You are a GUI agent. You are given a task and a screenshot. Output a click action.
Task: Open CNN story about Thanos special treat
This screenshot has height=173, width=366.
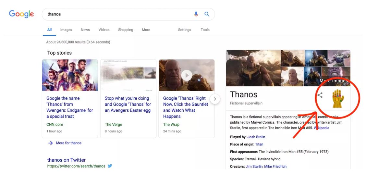pos(69,107)
